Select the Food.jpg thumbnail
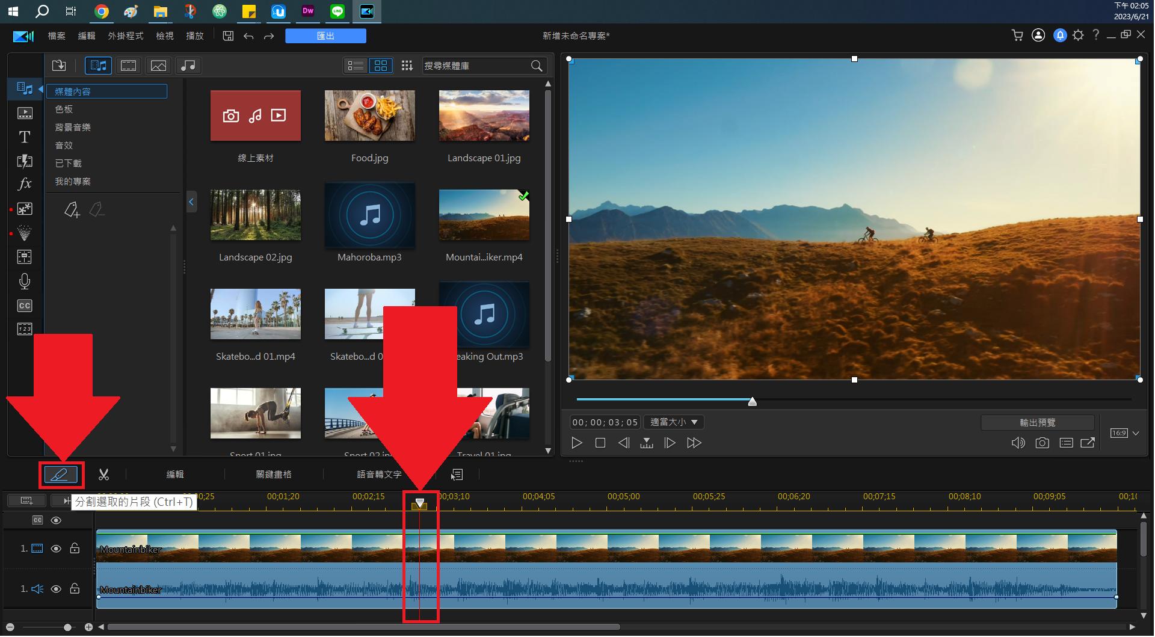 coord(369,115)
